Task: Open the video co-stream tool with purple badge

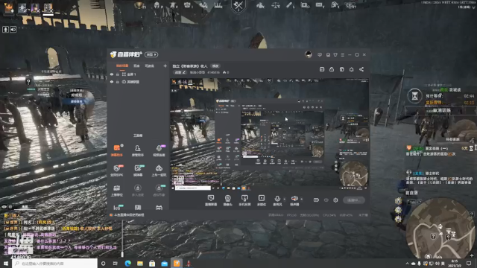Action: [159, 150]
